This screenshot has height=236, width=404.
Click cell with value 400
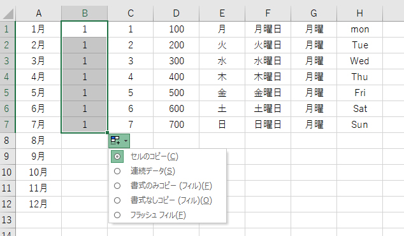pyautogui.click(x=177, y=77)
